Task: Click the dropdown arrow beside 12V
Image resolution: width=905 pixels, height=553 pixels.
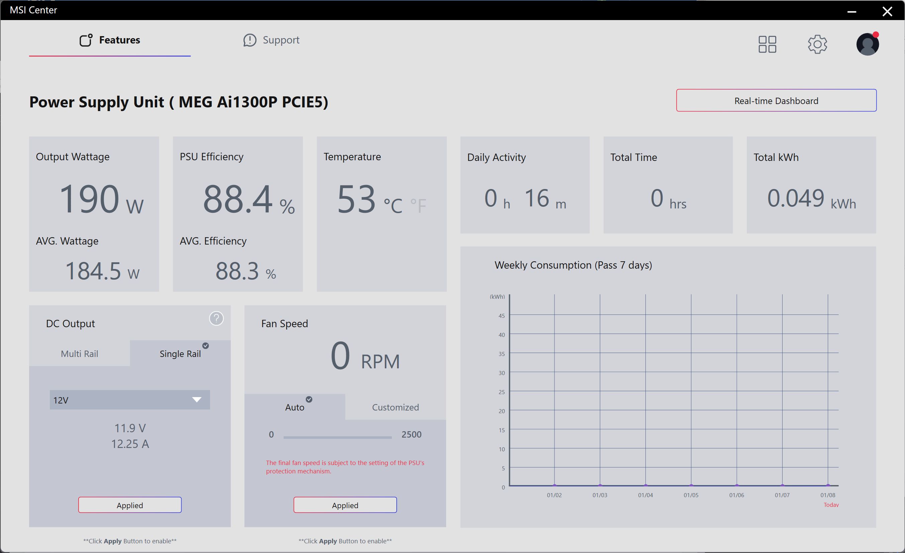Action: [197, 400]
